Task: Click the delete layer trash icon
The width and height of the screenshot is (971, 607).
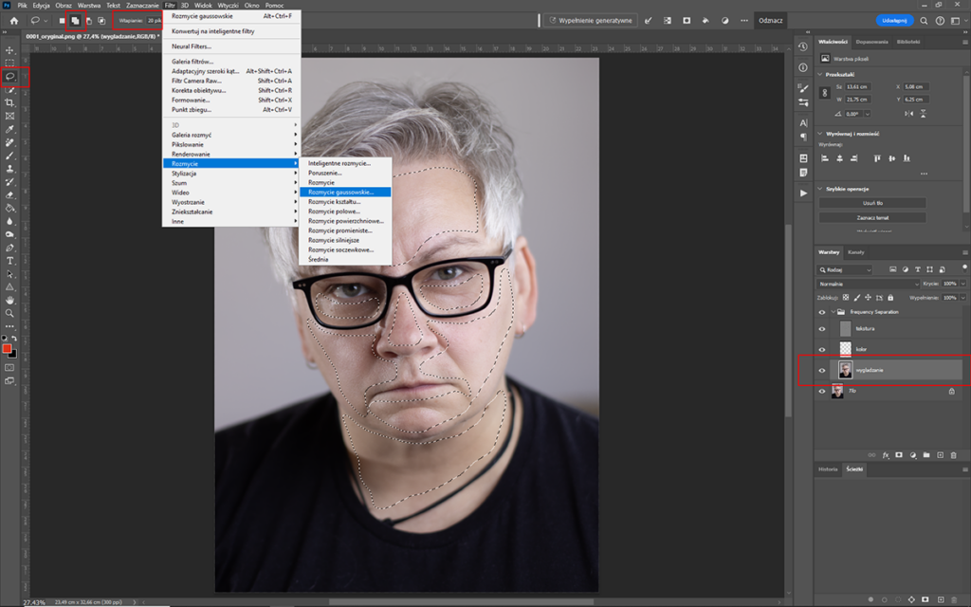Action: [953, 456]
